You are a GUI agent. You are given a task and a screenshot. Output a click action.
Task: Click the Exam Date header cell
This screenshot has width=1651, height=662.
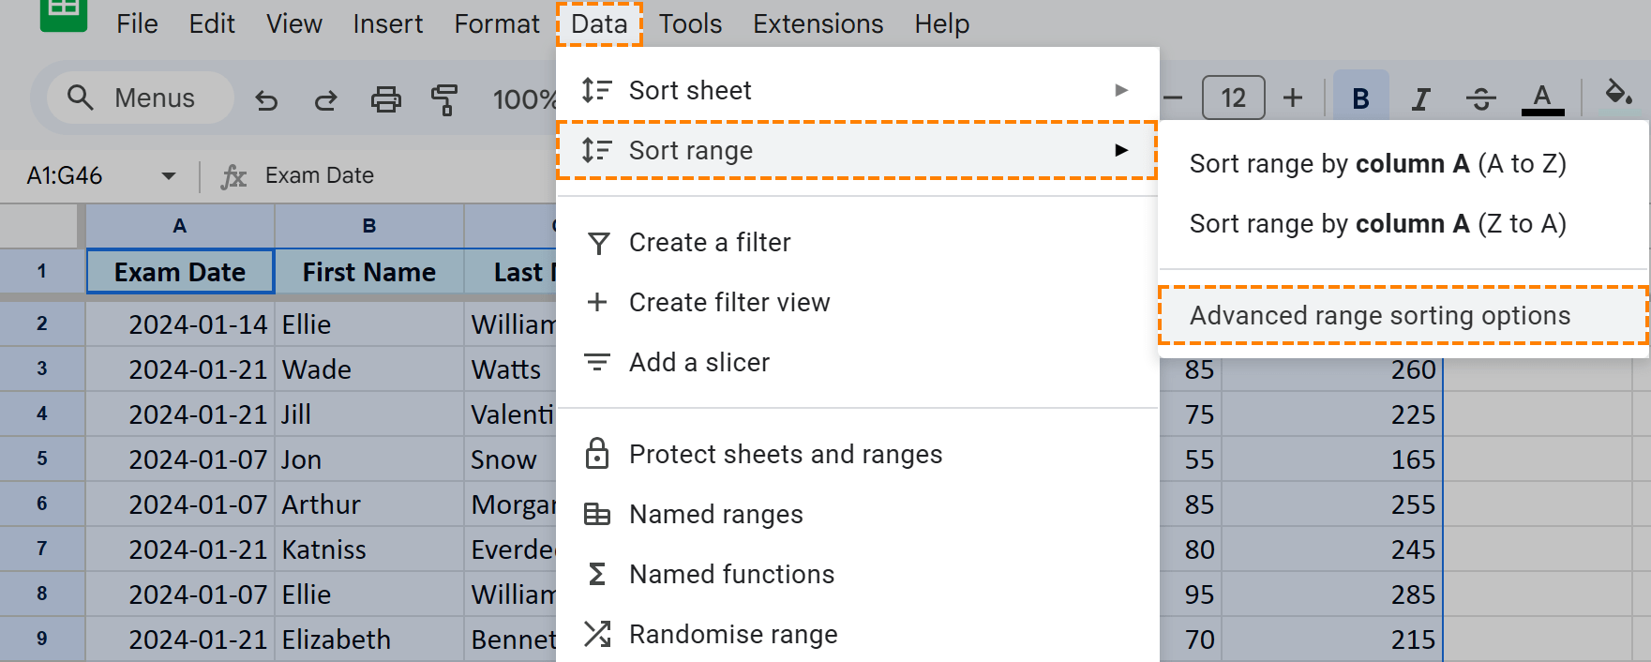point(180,272)
